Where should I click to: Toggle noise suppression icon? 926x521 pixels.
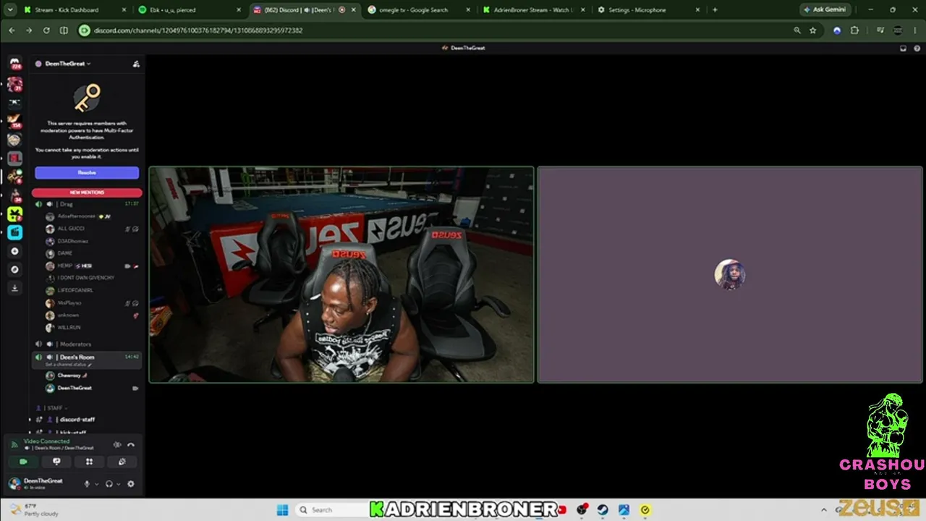tap(117, 445)
